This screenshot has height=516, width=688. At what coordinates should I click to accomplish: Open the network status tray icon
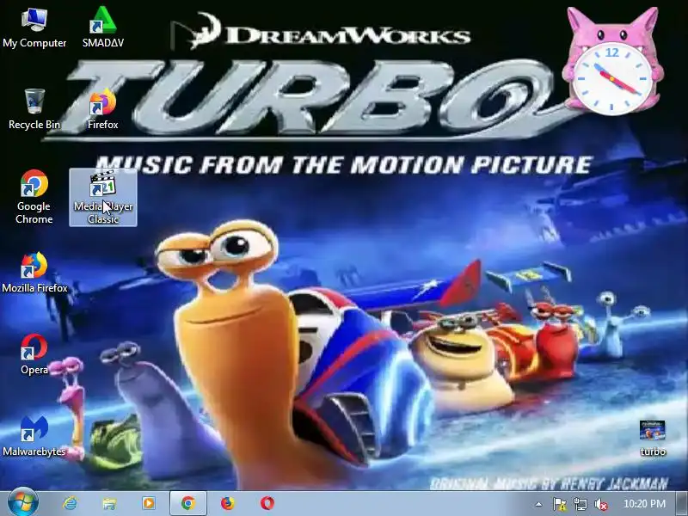pyautogui.click(x=580, y=504)
